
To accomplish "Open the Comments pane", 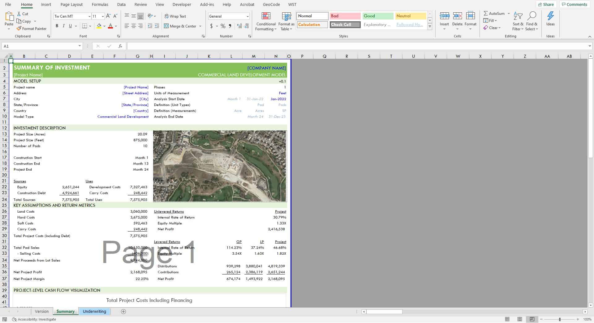I will coord(575,4).
